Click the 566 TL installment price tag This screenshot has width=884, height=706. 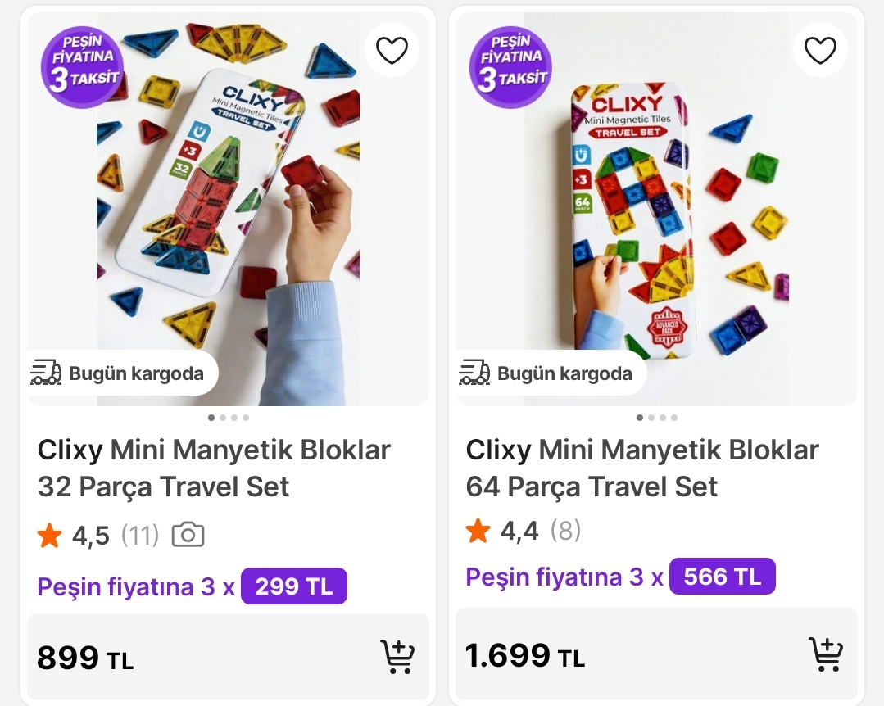722,577
